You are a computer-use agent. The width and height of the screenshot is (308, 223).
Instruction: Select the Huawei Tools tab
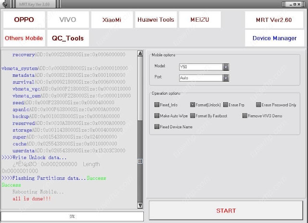point(156,20)
